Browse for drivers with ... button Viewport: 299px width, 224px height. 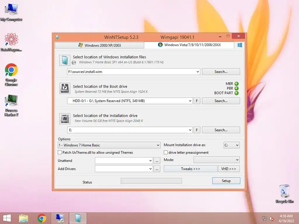(x=157, y=169)
